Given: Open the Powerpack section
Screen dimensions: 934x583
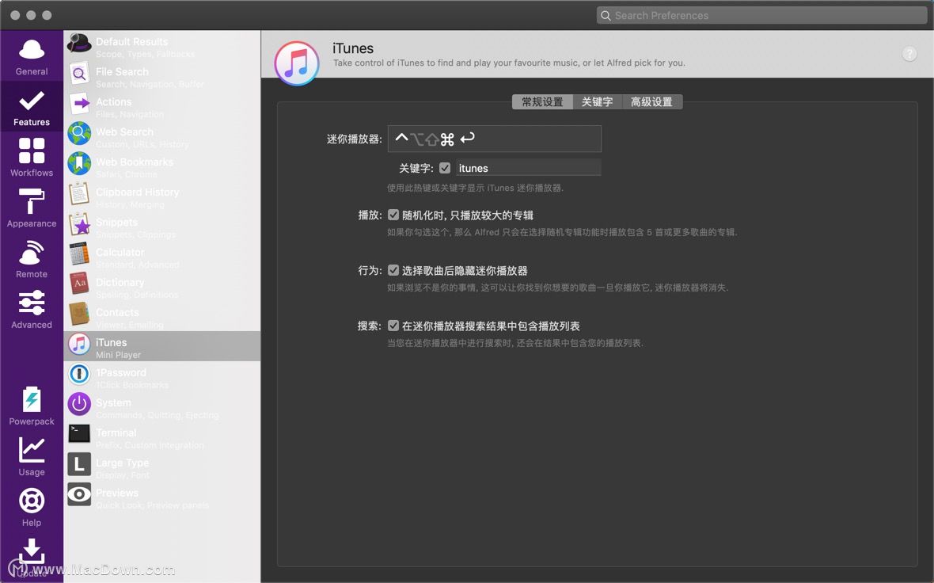Looking at the screenshot, I should (x=32, y=406).
